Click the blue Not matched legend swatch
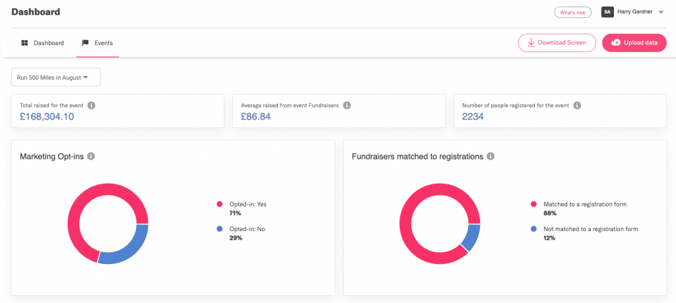This screenshot has width=676, height=303. (x=533, y=229)
